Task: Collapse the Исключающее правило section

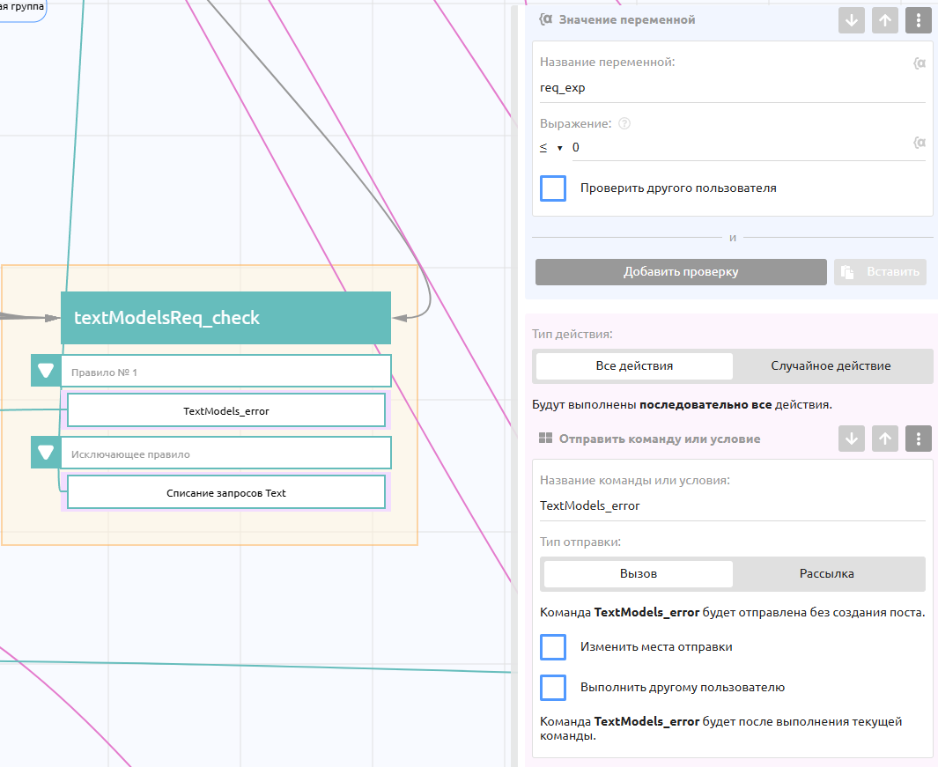Action: 46,453
